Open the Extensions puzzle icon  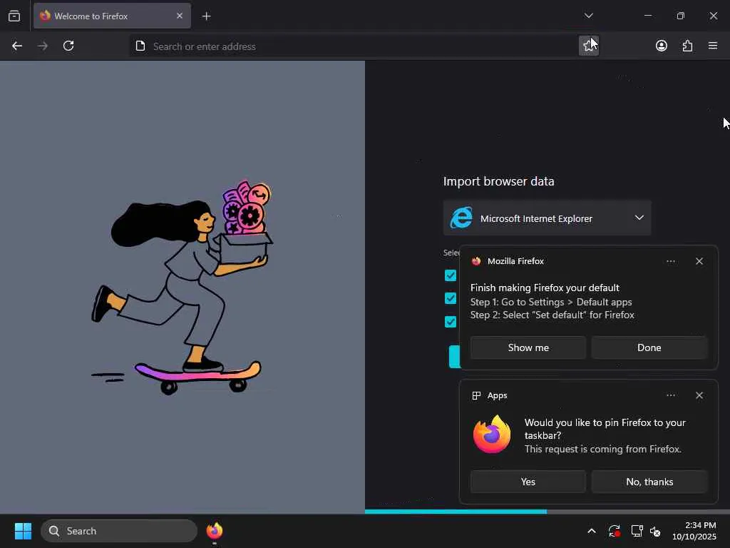[687, 46]
